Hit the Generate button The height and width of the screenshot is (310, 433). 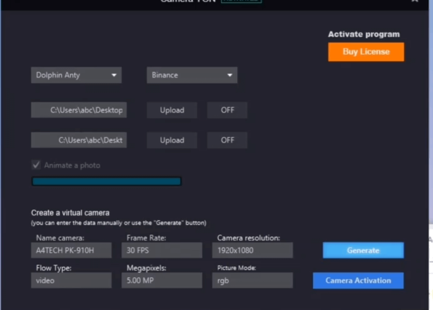363,250
